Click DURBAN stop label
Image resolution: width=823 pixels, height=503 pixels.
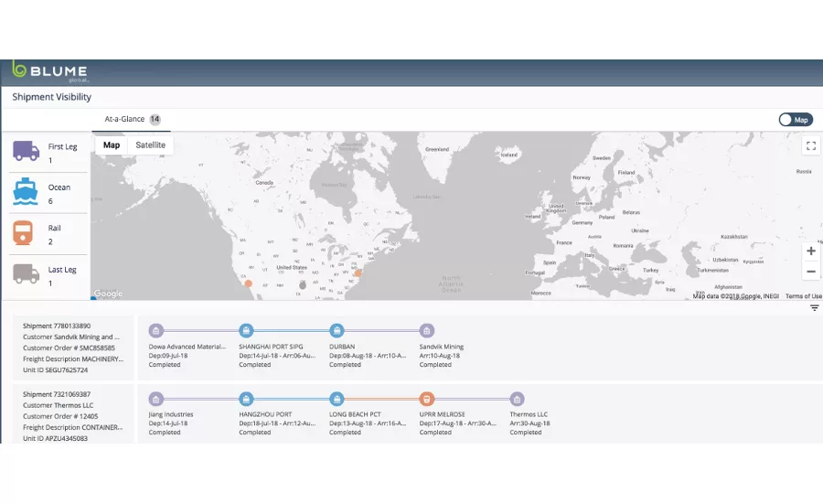point(342,347)
